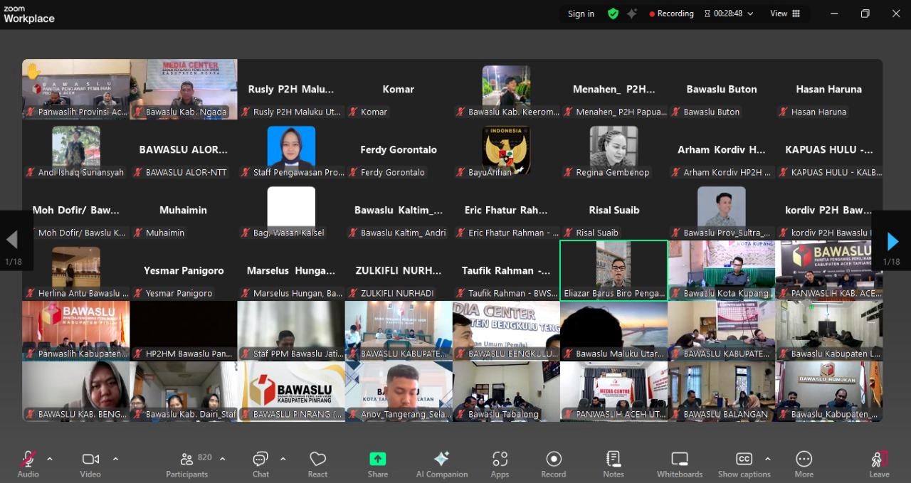
Task: Select Bag. Wasan Kalsel tile
Action: tap(291, 210)
